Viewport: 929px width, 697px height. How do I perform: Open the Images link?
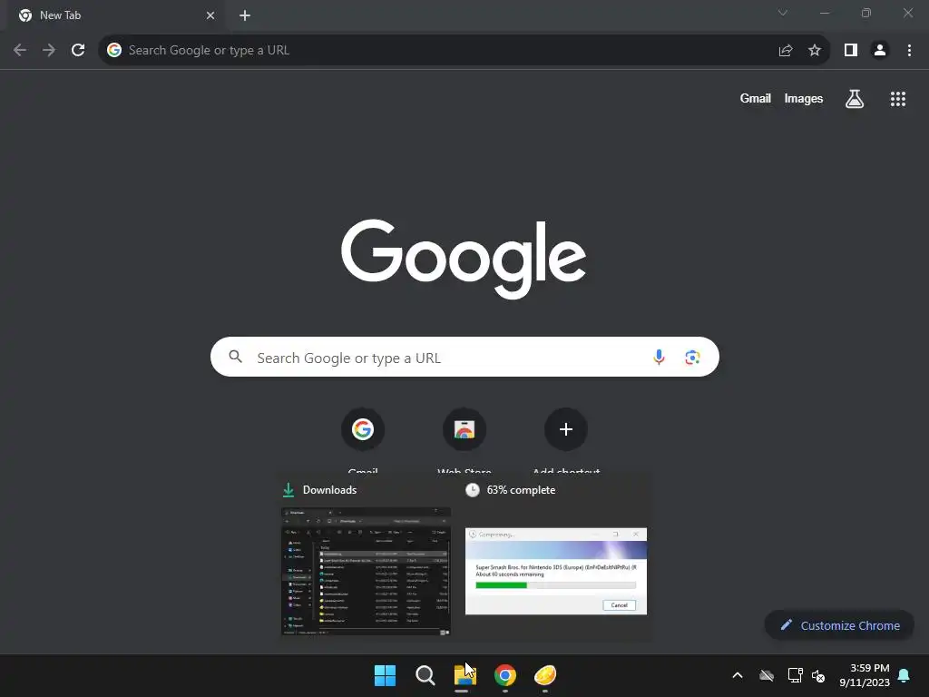pyautogui.click(x=804, y=98)
